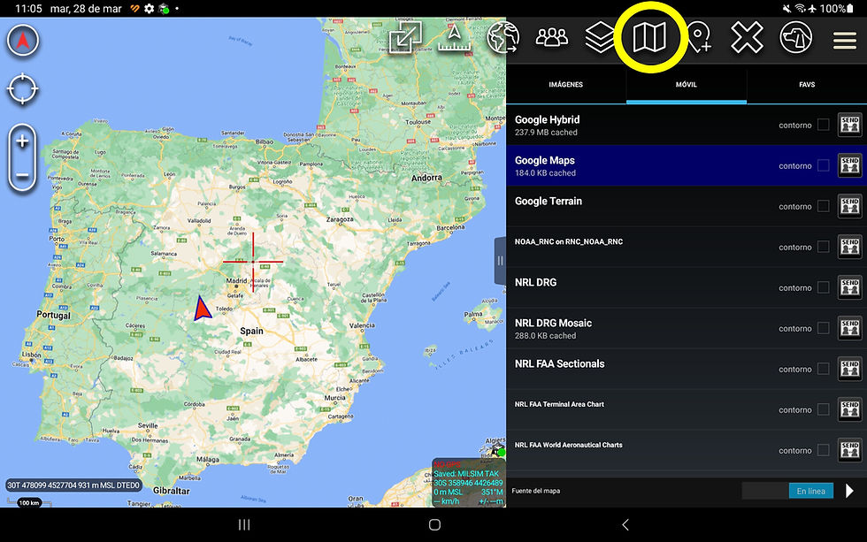Send NRL FAA Terminal Area Chart
The height and width of the screenshot is (542, 867).
[x=850, y=409]
